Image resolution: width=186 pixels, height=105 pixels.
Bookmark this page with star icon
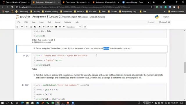[151, 7]
